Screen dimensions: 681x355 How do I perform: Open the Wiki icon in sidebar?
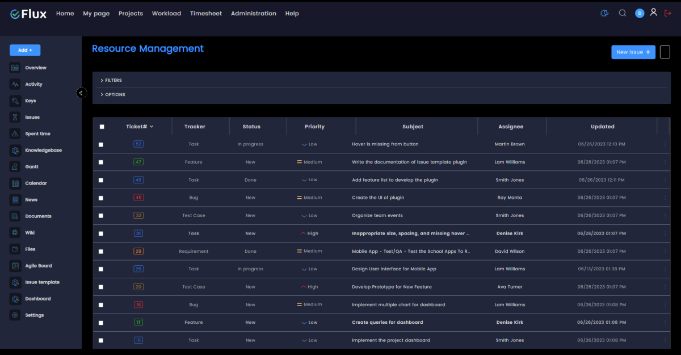(14, 232)
